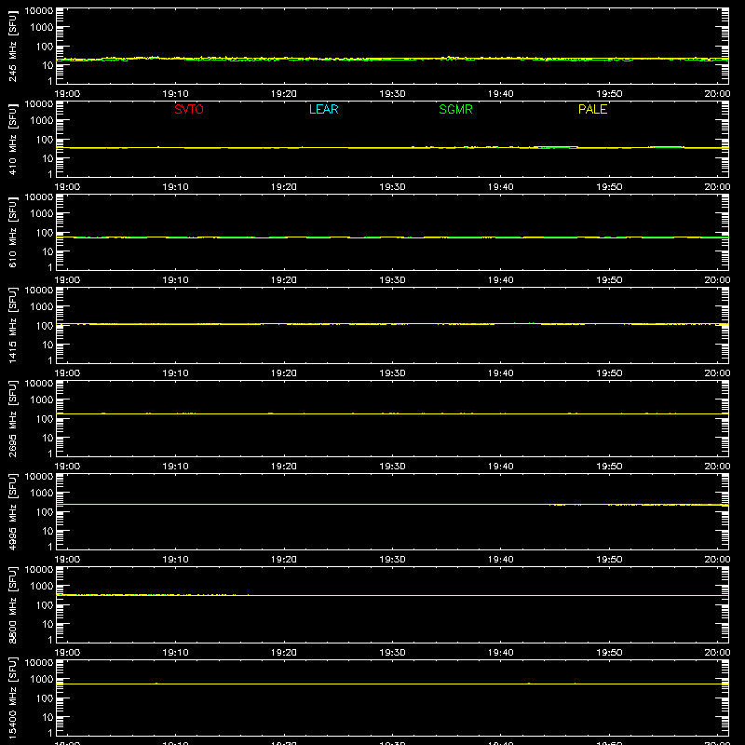The image size is (745, 745).
Task: Select the 410 MHz [SFU] axis title
Action: 13,139
